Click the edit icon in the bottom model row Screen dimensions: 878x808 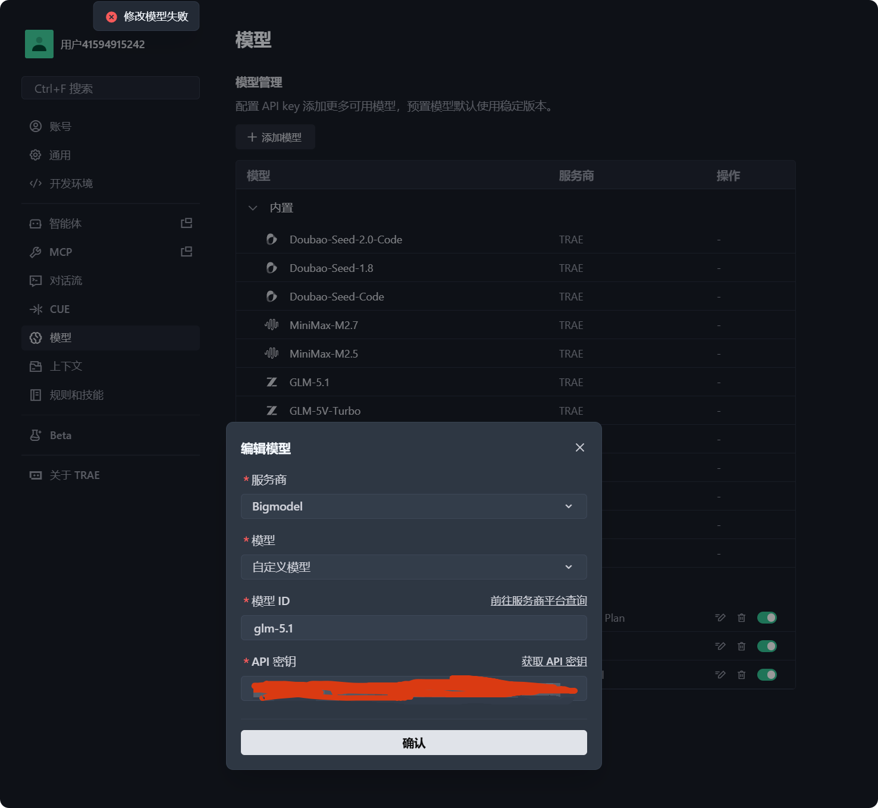[720, 675]
